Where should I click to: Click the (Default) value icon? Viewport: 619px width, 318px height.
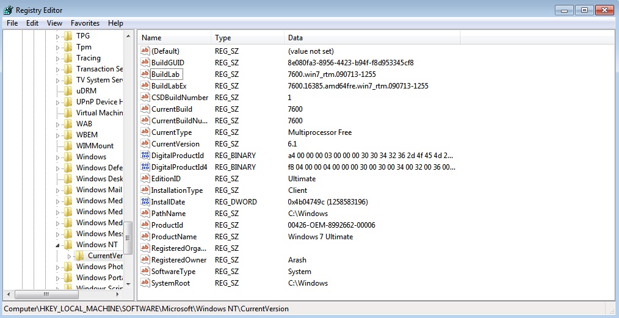coord(145,51)
